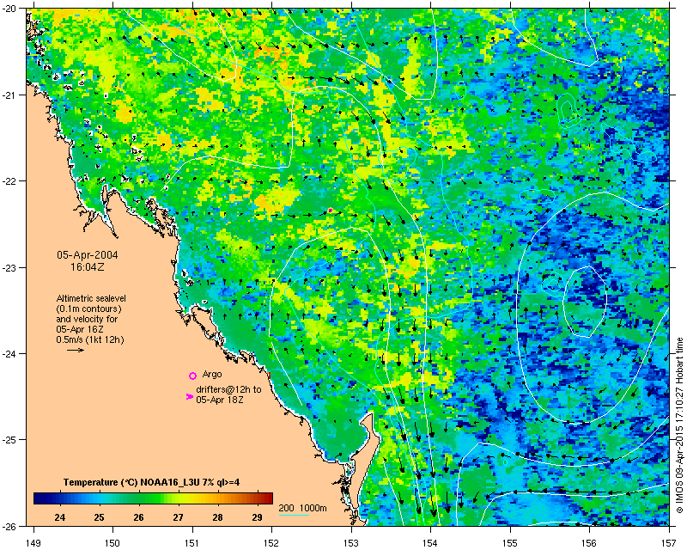
Task: Click the colorbar tick label "24"
Action: pyautogui.click(x=60, y=517)
